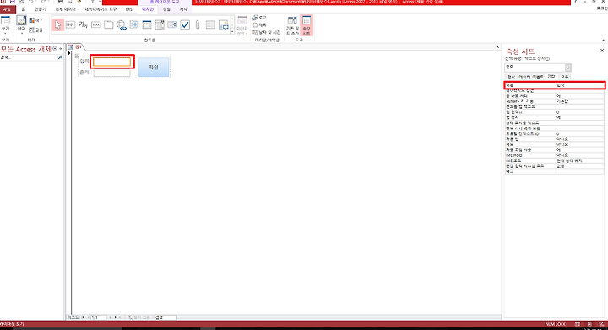Image resolution: width=608 pixels, height=330 pixels.
Task: Open the theme Fonts menu
Action: click(x=37, y=30)
